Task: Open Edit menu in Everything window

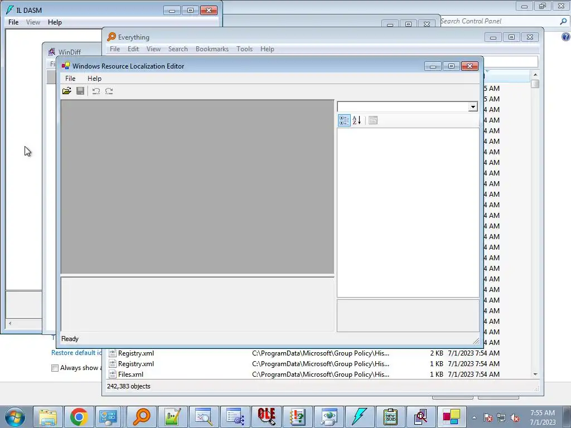Action: tap(133, 49)
